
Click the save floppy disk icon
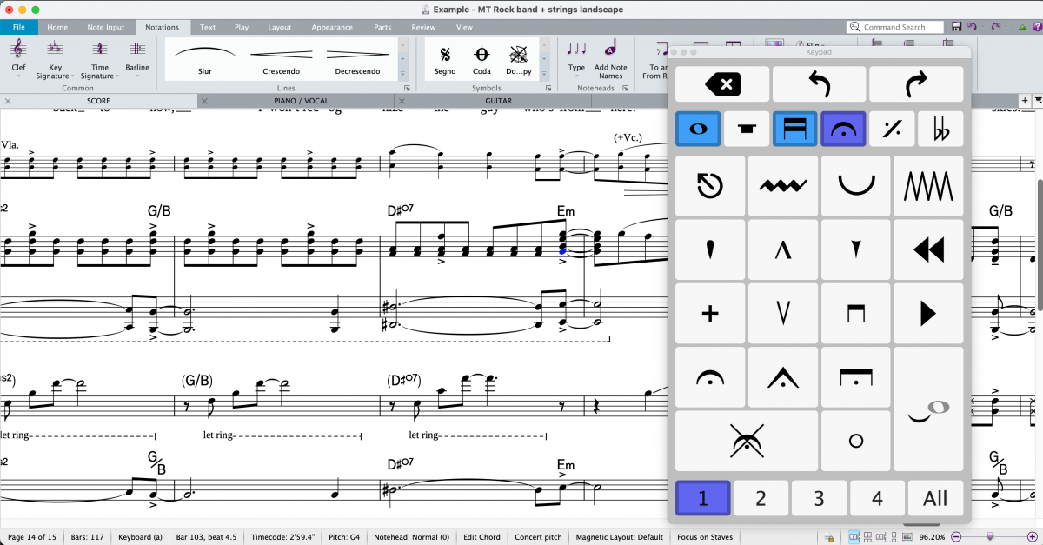click(x=957, y=27)
